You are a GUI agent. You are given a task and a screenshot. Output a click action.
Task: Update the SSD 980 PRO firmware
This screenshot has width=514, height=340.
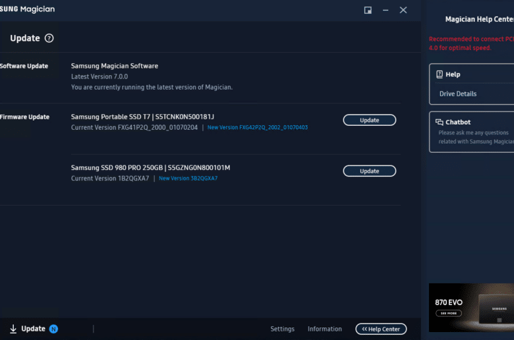click(370, 171)
